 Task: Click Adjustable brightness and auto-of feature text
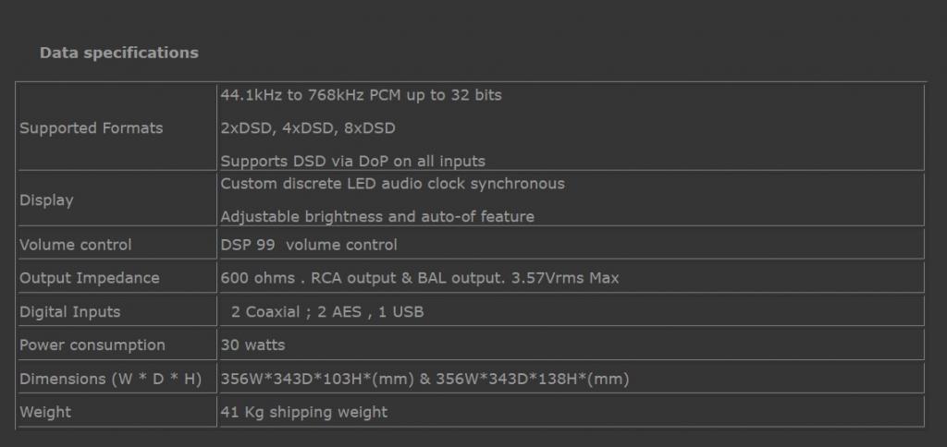pyautogui.click(x=377, y=216)
